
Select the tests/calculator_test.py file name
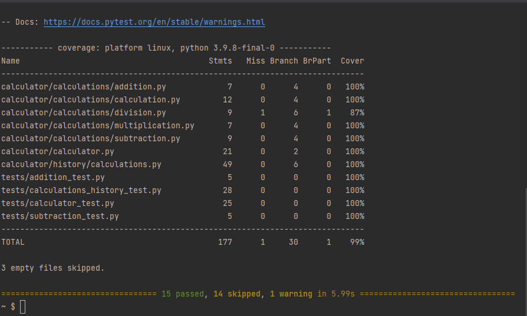click(x=58, y=204)
